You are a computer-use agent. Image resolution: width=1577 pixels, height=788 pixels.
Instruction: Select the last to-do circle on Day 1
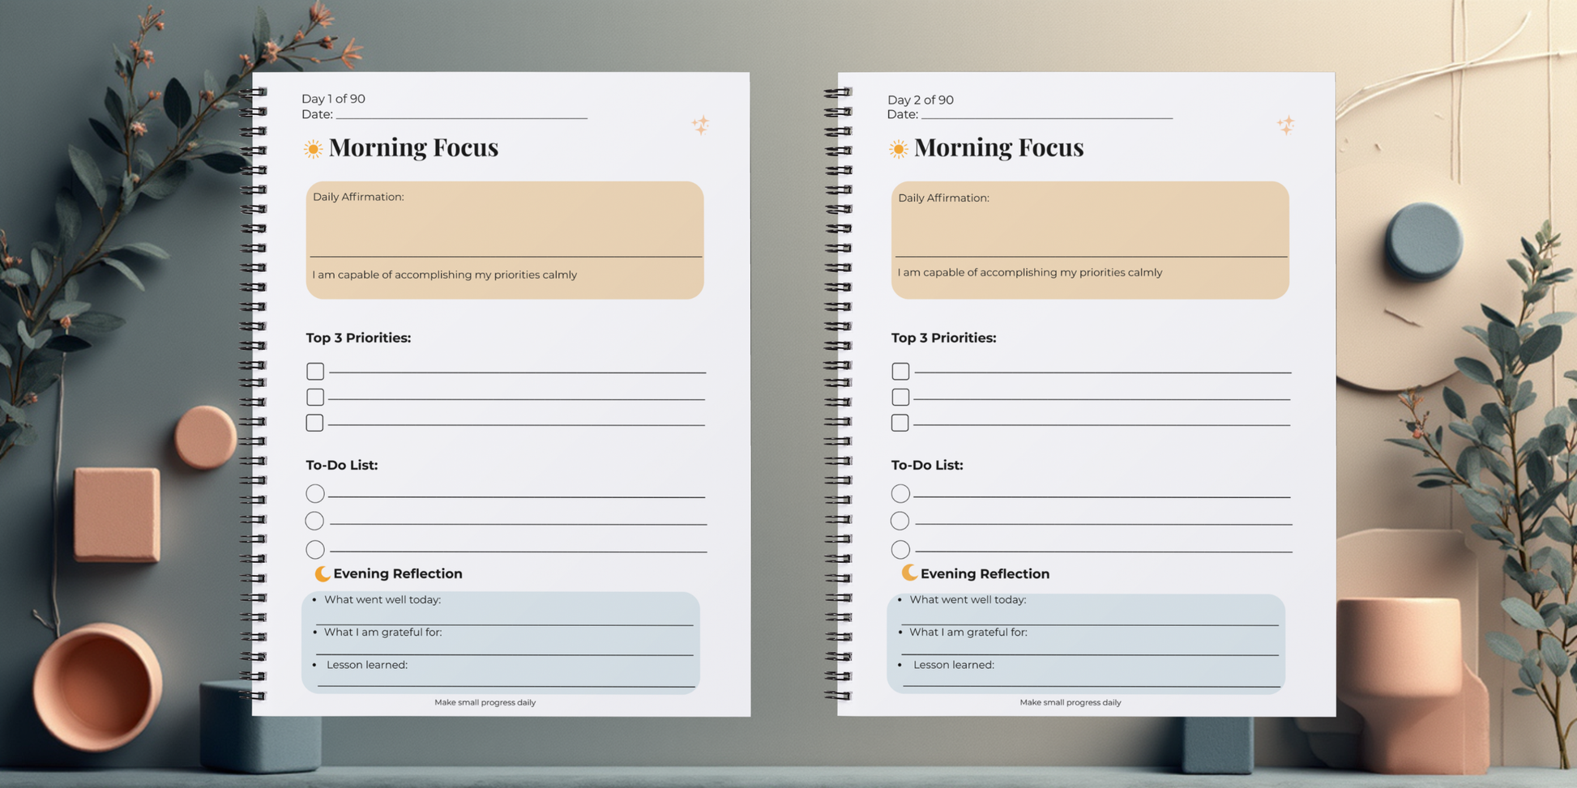(x=315, y=549)
